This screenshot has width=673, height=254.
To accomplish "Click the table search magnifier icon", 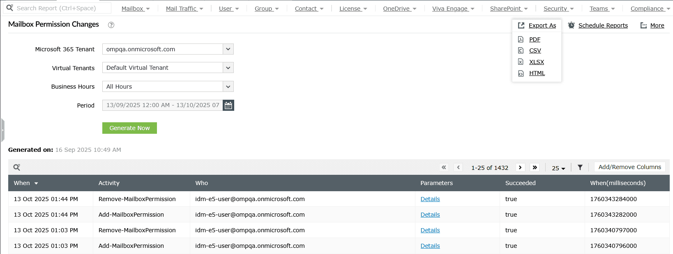I will 17,167.
